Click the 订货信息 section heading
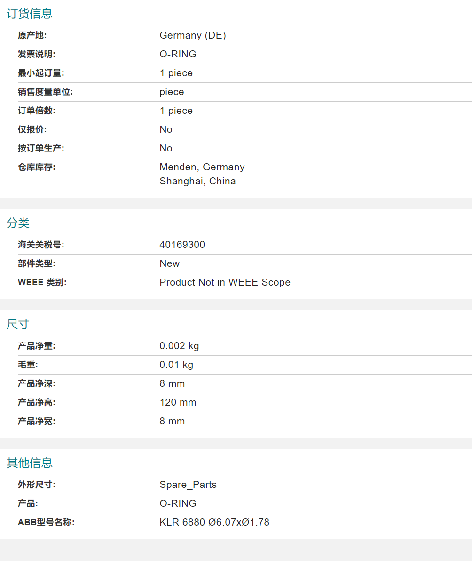The image size is (472, 566). [30, 14]
